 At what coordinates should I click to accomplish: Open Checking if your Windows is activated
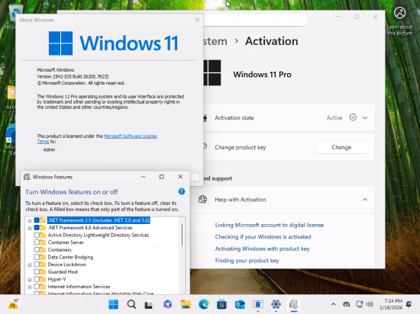(263, 237)
